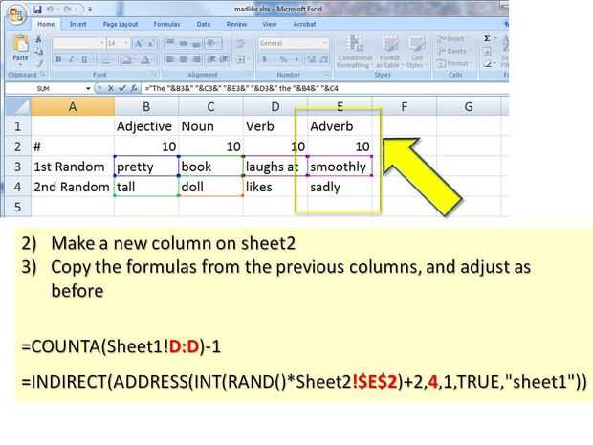Open Customize Quick Access Toolbar arrow
Screen dimensions: 593x445
pyautogui.click(x=90, y=10)
